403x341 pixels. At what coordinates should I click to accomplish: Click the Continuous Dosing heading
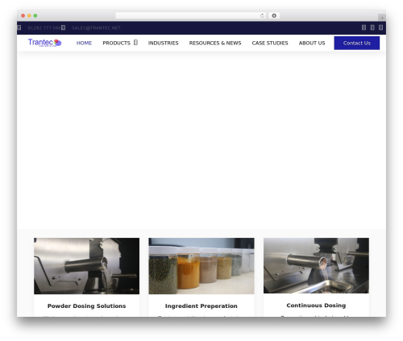pos(316,306)
